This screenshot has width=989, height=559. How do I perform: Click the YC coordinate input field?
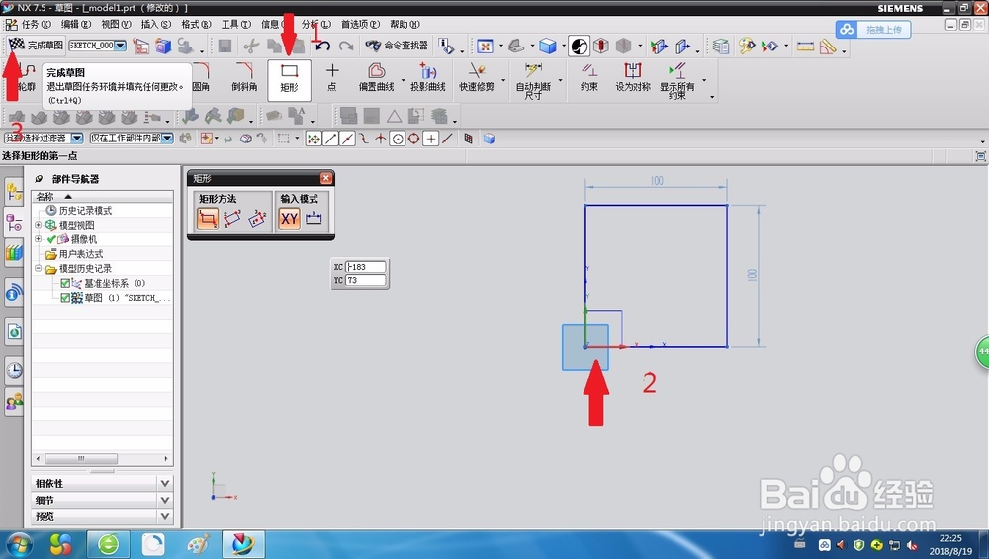pos(366,280)
